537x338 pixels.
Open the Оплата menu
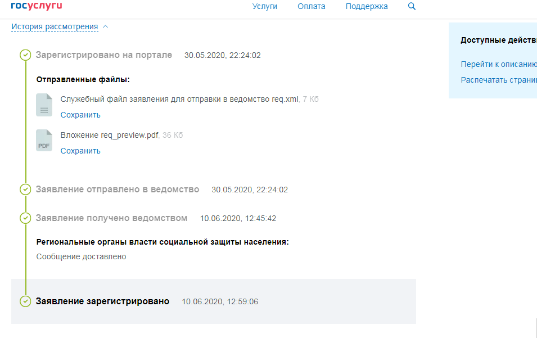point(311,6)
